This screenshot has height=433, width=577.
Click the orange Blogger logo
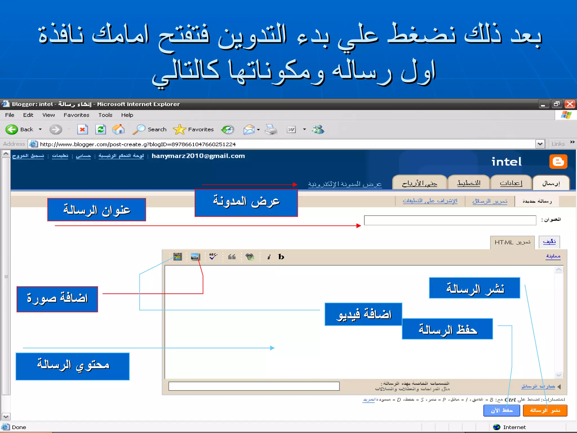pos(558,162)
